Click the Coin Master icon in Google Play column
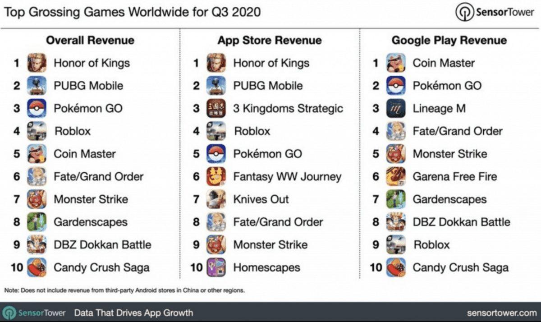The image size is (541, 322). (x=396, y=63)
